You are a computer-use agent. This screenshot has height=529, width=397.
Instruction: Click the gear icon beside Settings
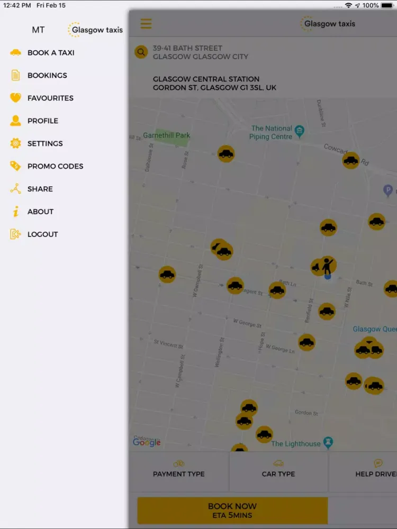coord(15,143)
